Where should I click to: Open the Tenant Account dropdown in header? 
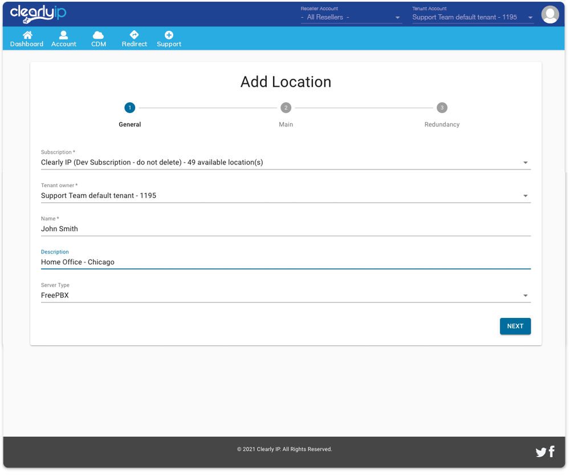(x=473, y=17)
